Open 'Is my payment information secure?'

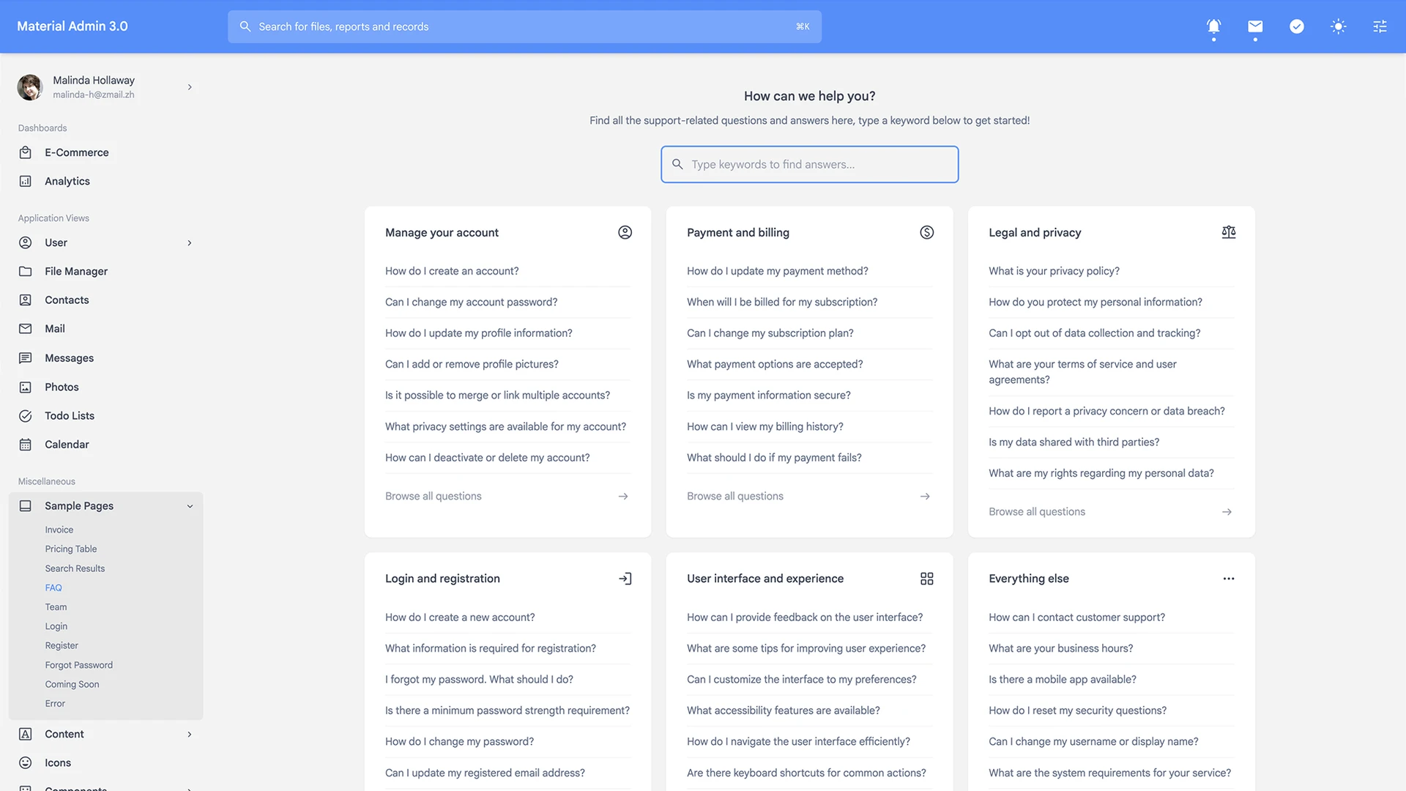pos(768,395)
